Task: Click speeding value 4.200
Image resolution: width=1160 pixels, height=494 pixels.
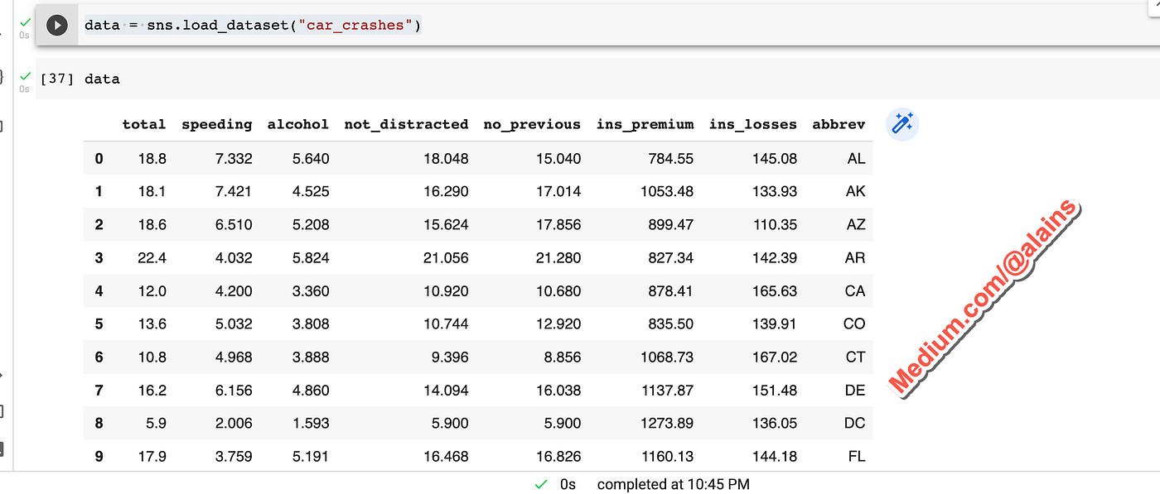Action: pos(233,290)
